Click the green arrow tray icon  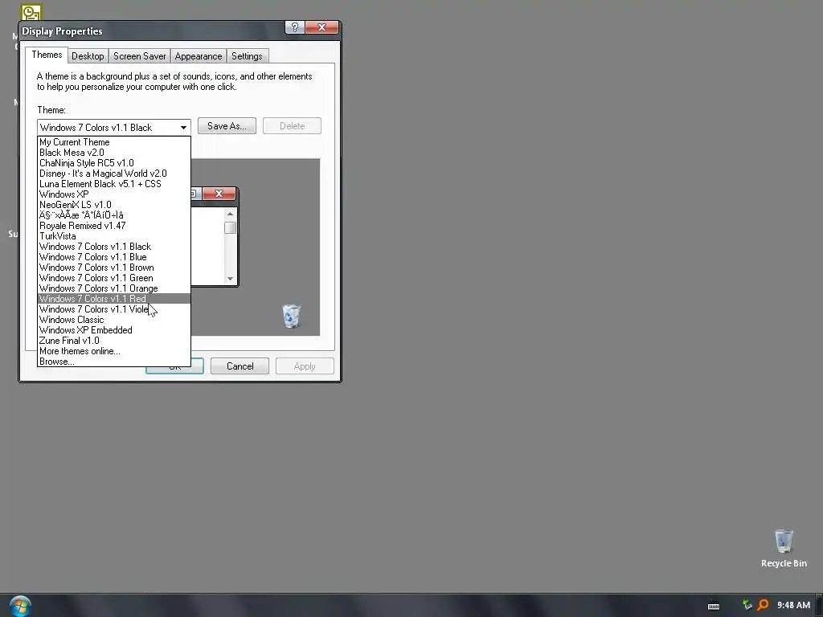pyautogui.click(x=747, y=605)
